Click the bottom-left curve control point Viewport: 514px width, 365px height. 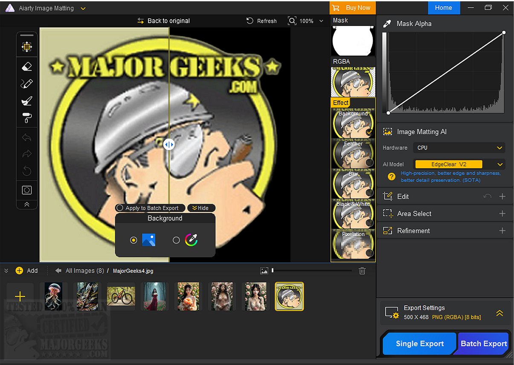tap(388, 113)
